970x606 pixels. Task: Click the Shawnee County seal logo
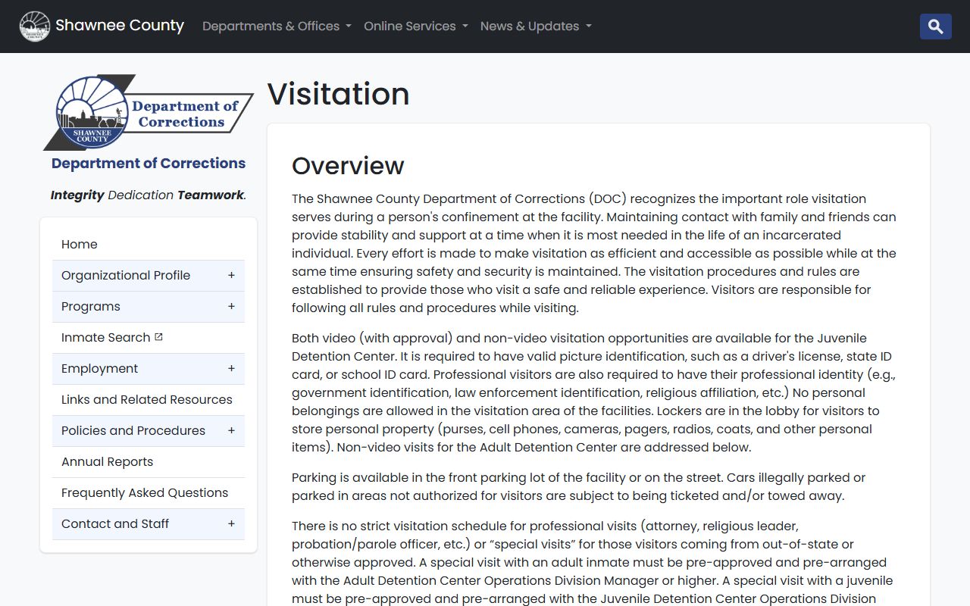(34, 27)
